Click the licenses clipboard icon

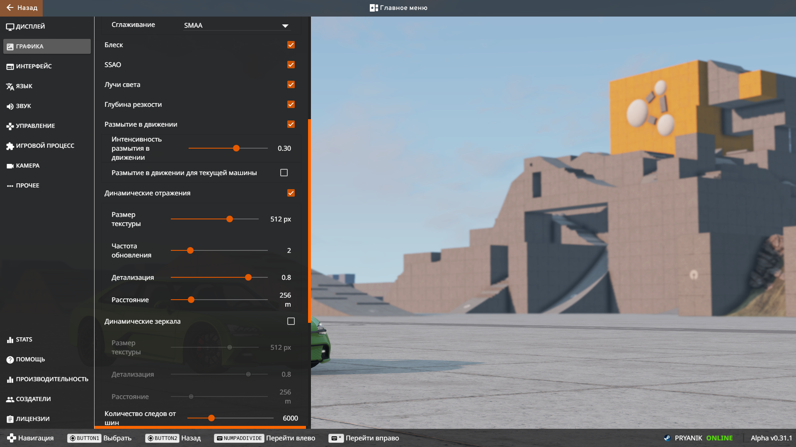[10, 419]
